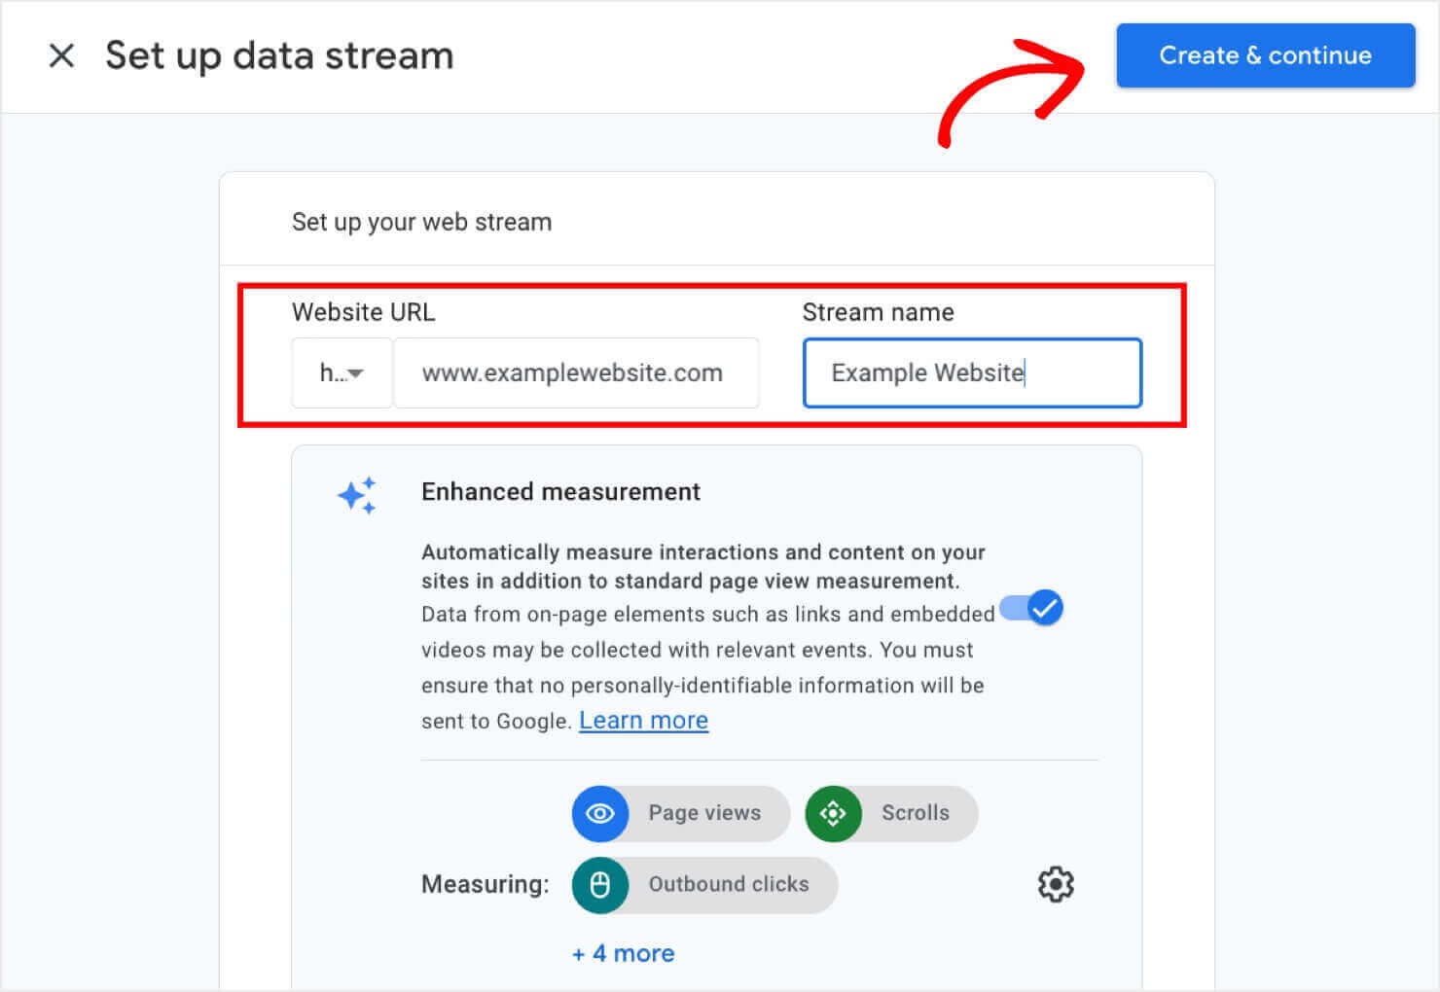1440x992 pixels.
Task: Click the Website URL input field
Action: [576, 372]
